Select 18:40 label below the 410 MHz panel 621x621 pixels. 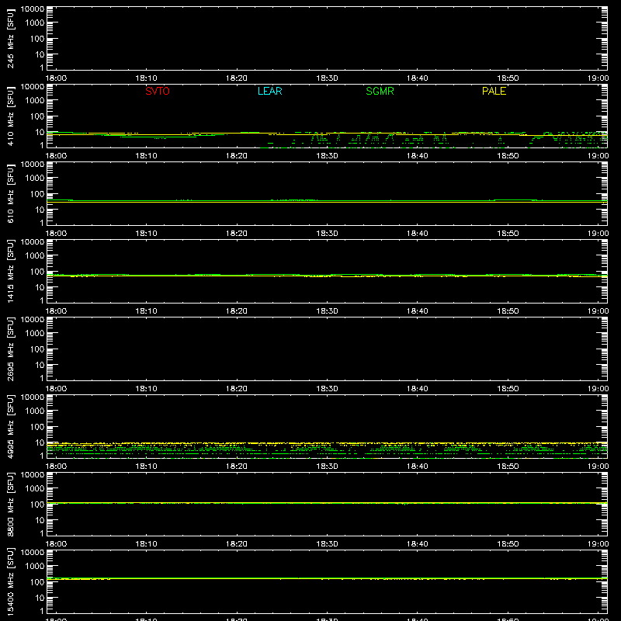click(418, 156)
